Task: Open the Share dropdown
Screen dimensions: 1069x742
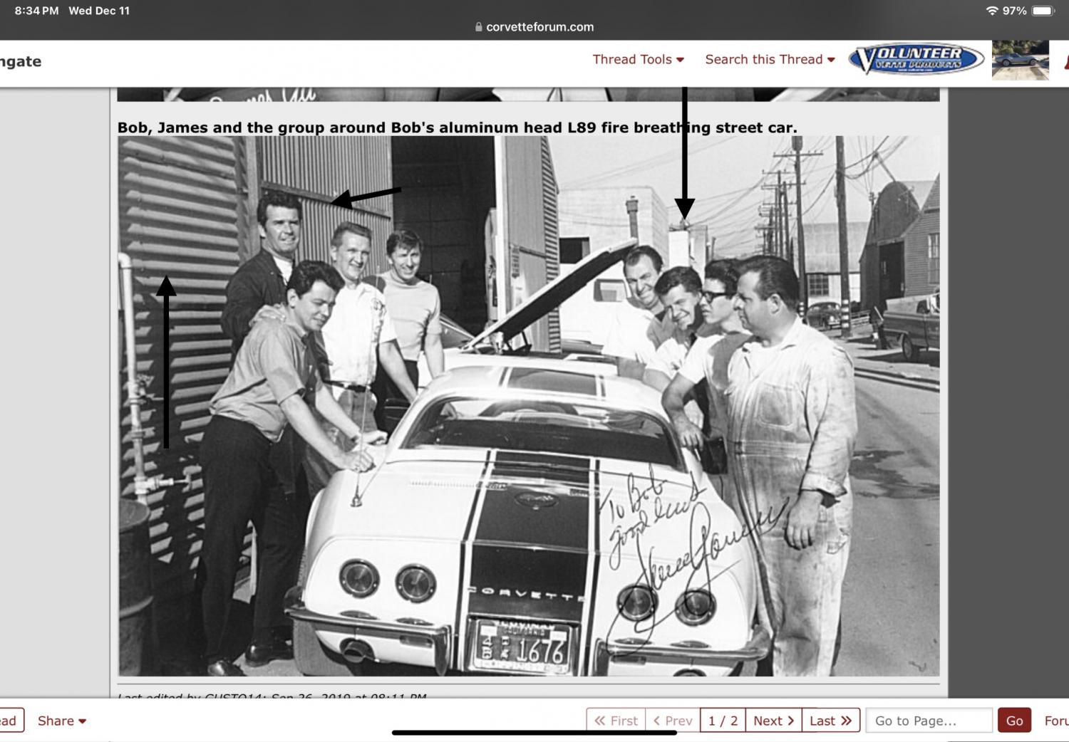Action: click(x=62, y=721)
